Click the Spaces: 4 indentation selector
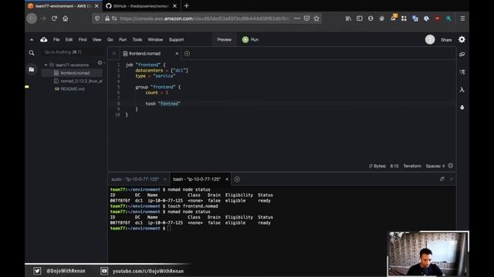494x277 pixels. [x=435, y=166]
